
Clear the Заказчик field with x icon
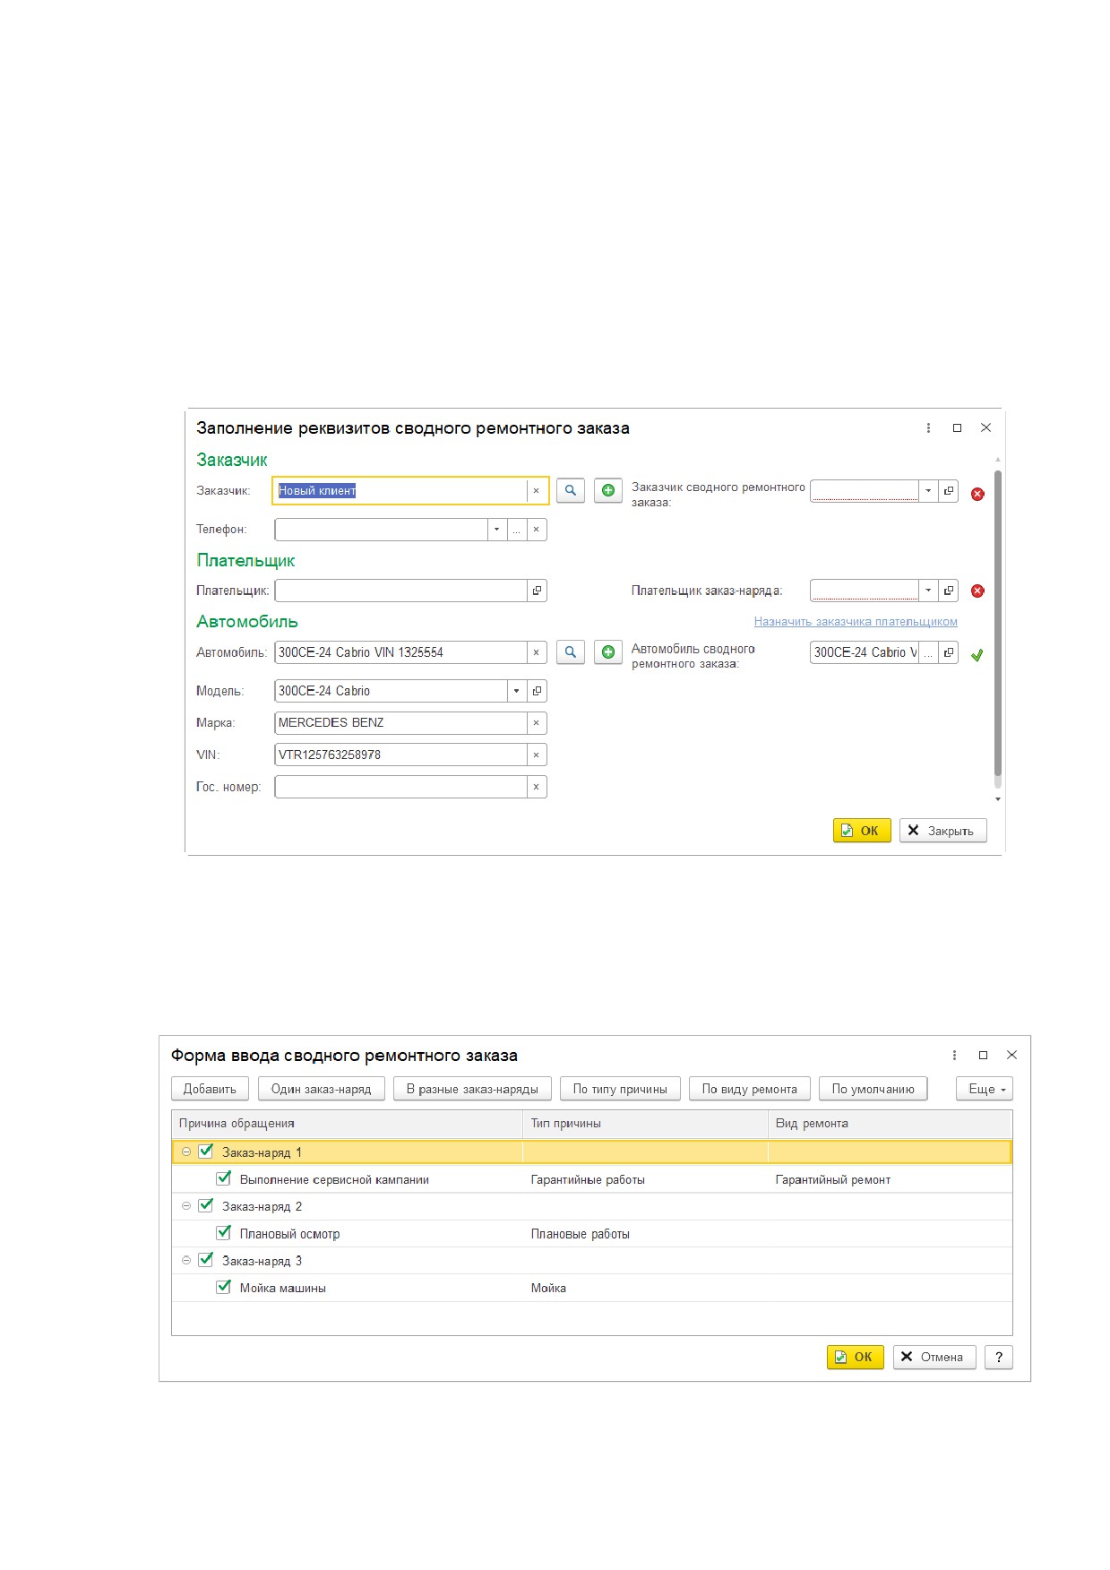(x=536, y=491)
